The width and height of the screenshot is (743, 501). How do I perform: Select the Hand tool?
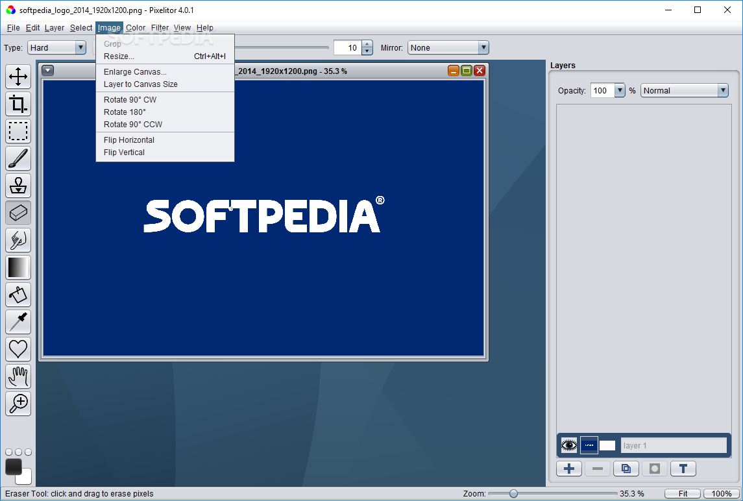click(x=18, y=376)
